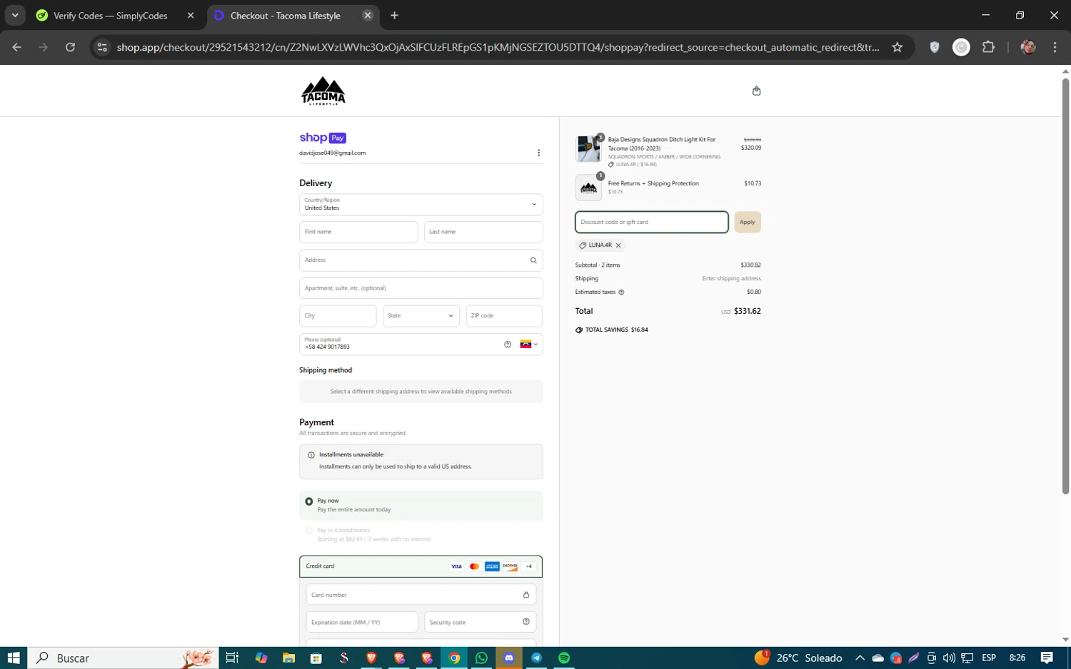1071x669 pixels.
Task: Click the Discover card brand icon
Action: click(510, 566)
